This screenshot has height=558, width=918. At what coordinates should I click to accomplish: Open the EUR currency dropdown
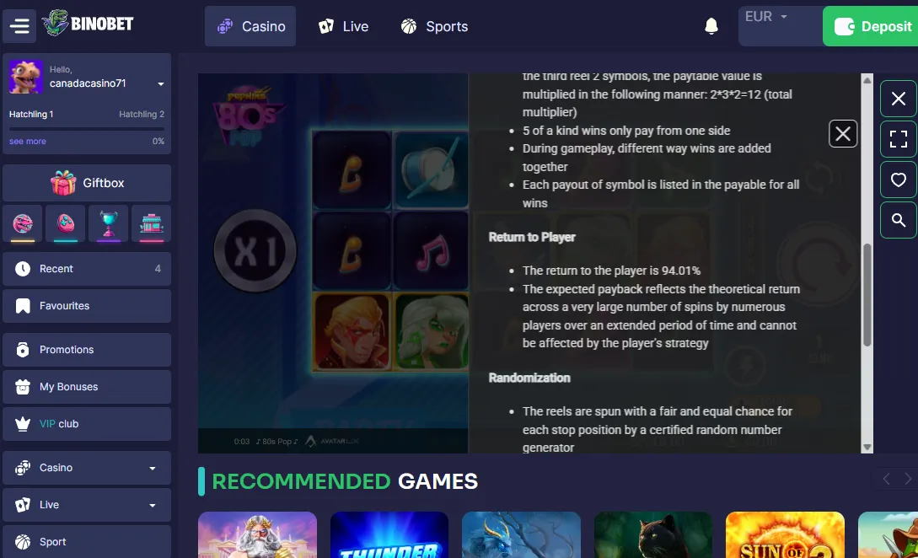766,16
